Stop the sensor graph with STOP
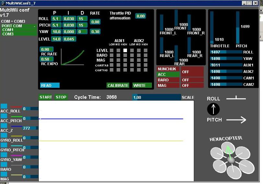263x184 pixels. click(61, 97)
